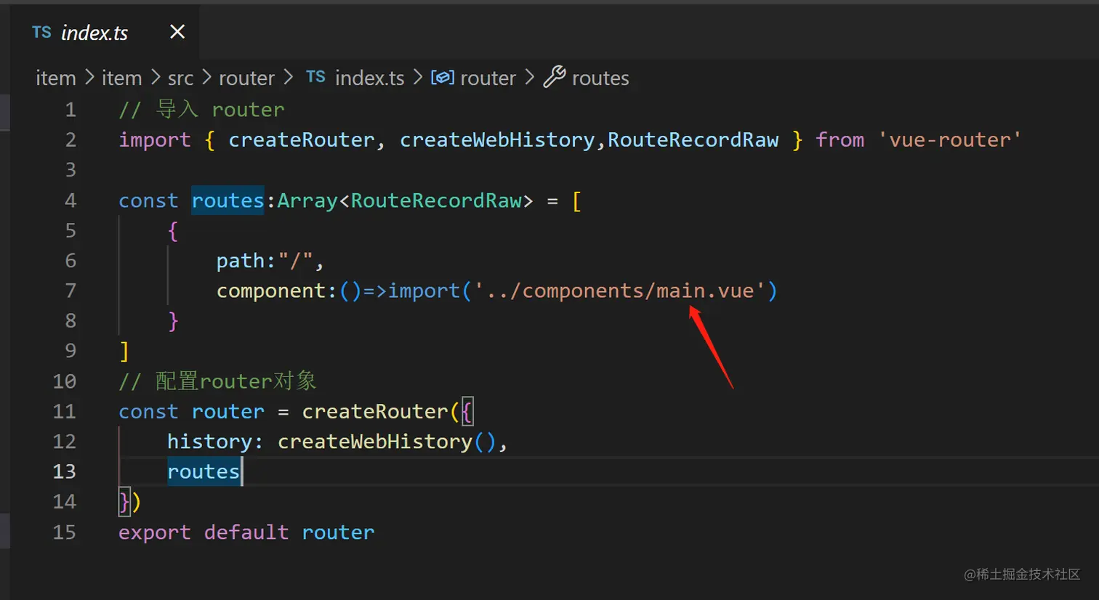
Task: Click the routes wrench symbol icon in breadcrumbs
Action: click(x=555, y=76)
